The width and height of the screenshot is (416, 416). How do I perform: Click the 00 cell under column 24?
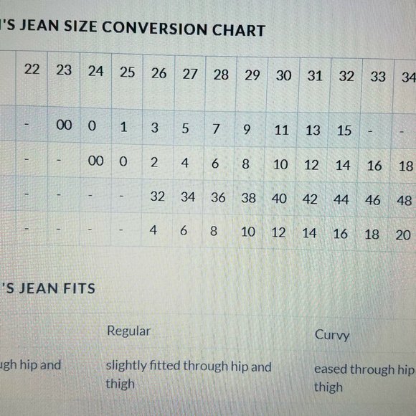[95, 161]
